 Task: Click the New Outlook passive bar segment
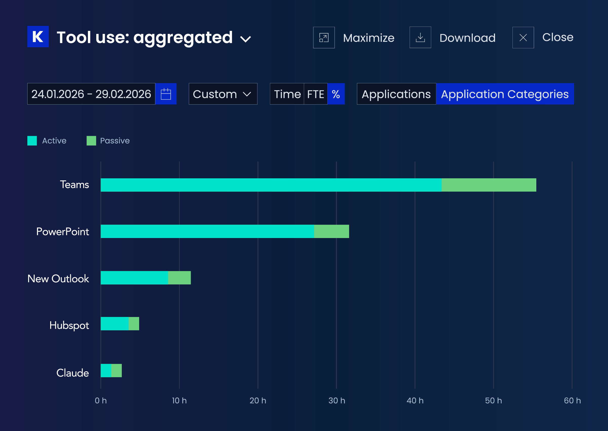pyautogui.click(x=179, y=278)
